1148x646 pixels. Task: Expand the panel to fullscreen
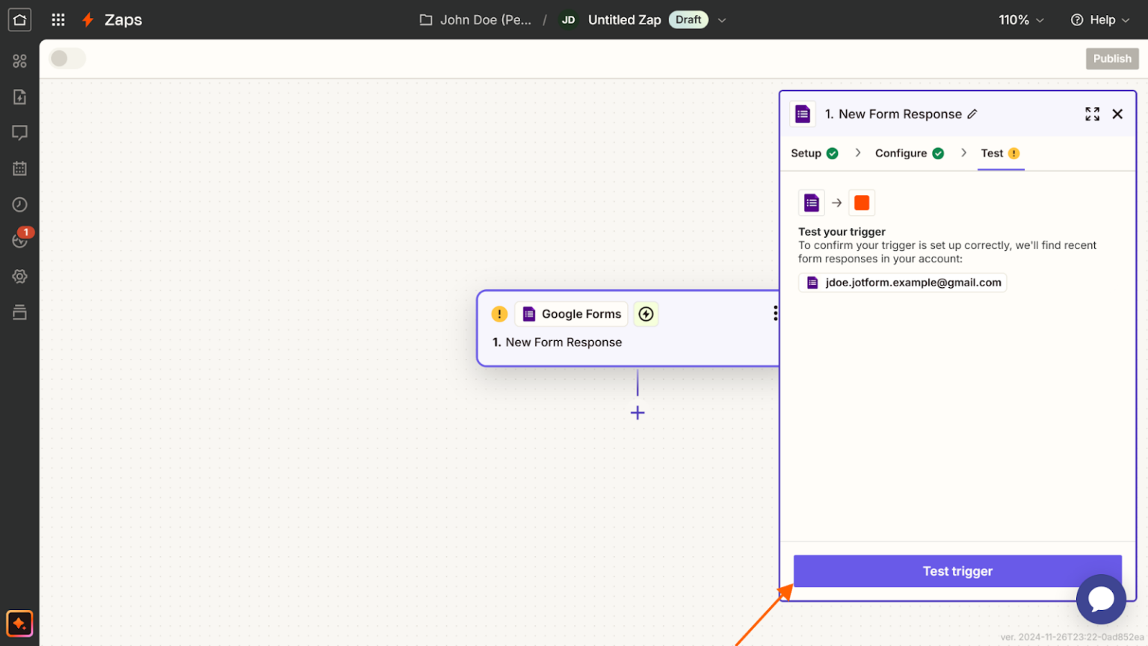point(1092,114)
